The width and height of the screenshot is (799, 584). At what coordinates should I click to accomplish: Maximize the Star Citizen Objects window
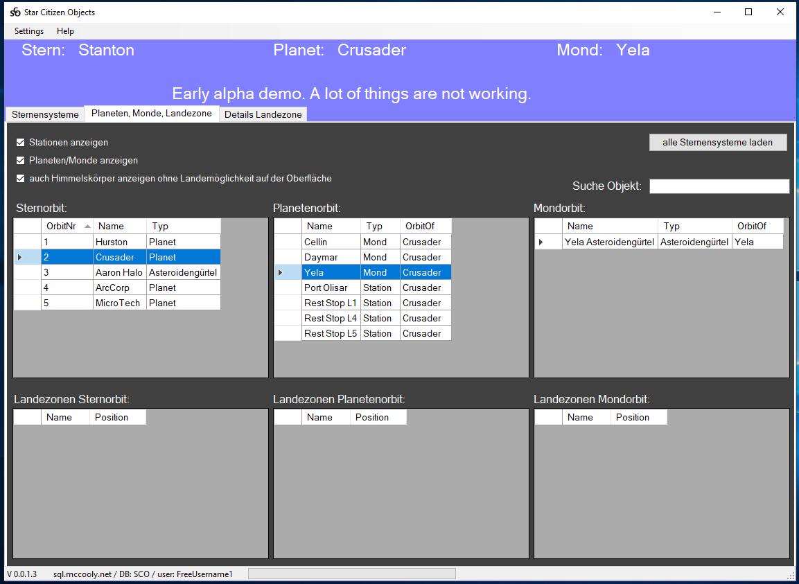click(x=748, y=12)
